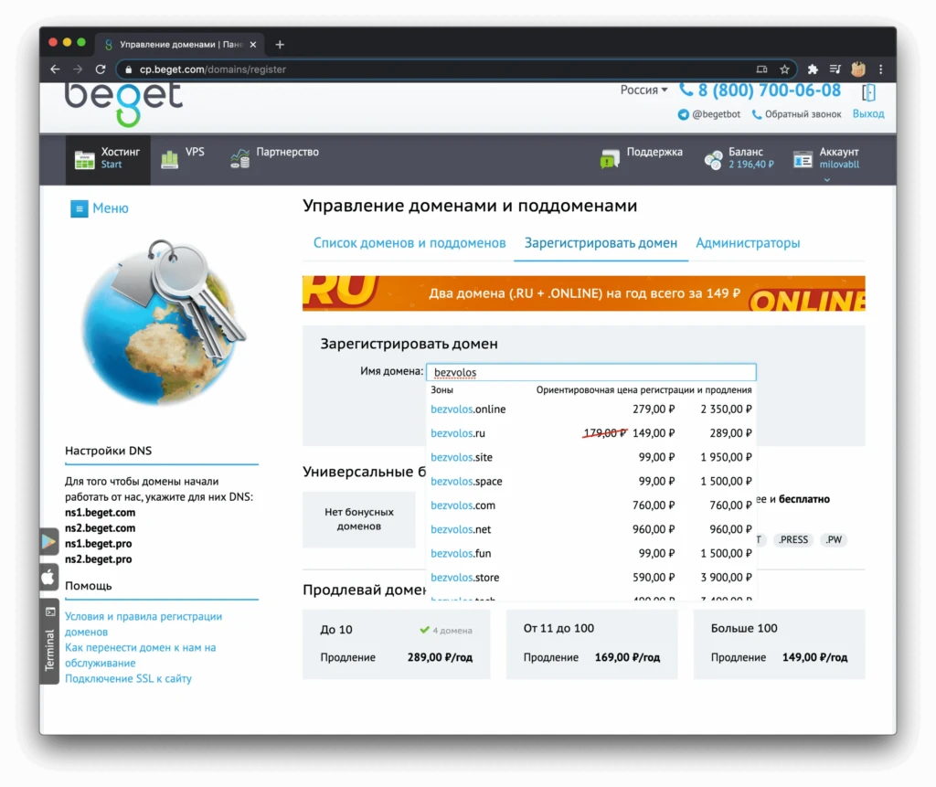
Task: Close the Управление доменами browser tab
Action: pos(253,44)
